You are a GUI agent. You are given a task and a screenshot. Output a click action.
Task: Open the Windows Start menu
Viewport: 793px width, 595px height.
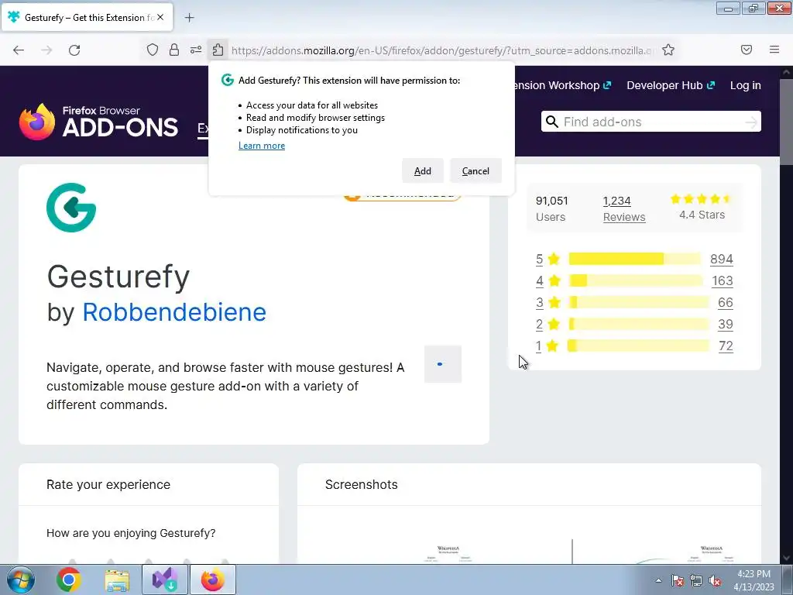click(x=20, y=580)
